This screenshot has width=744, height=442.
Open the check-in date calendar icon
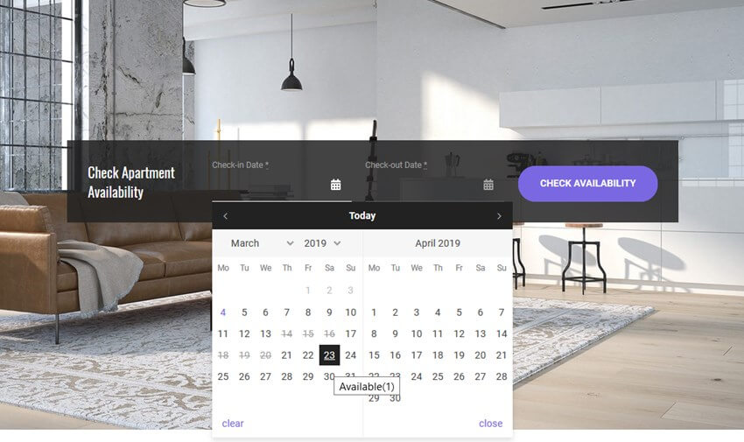tap(335, 185)
